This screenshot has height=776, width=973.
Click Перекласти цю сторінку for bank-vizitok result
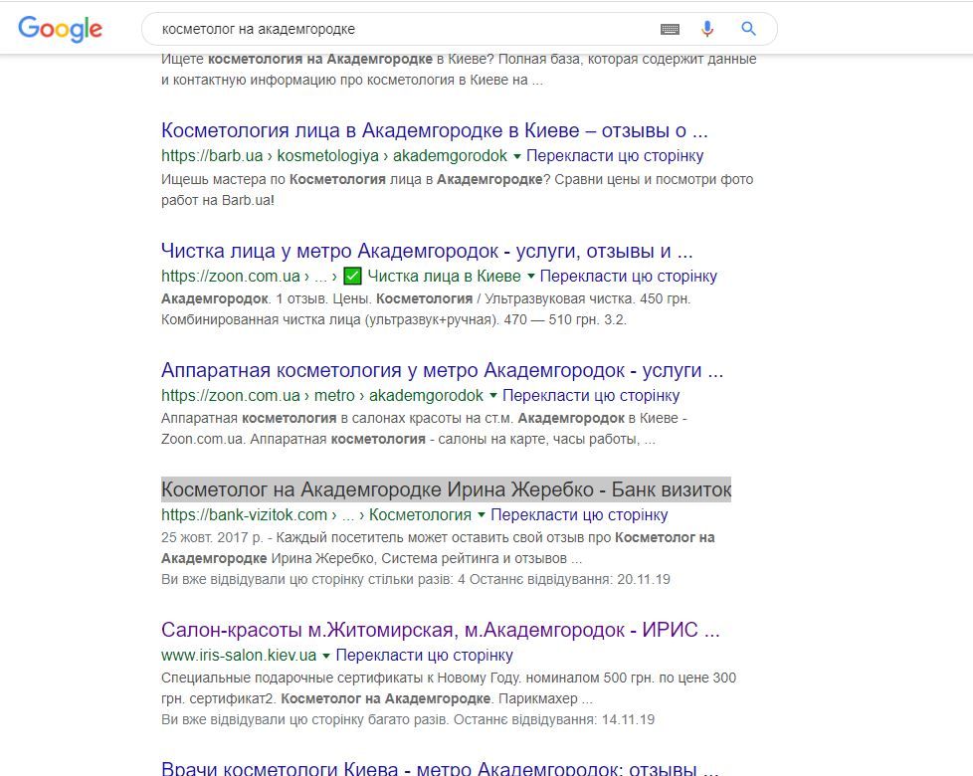tap(579, 515)
